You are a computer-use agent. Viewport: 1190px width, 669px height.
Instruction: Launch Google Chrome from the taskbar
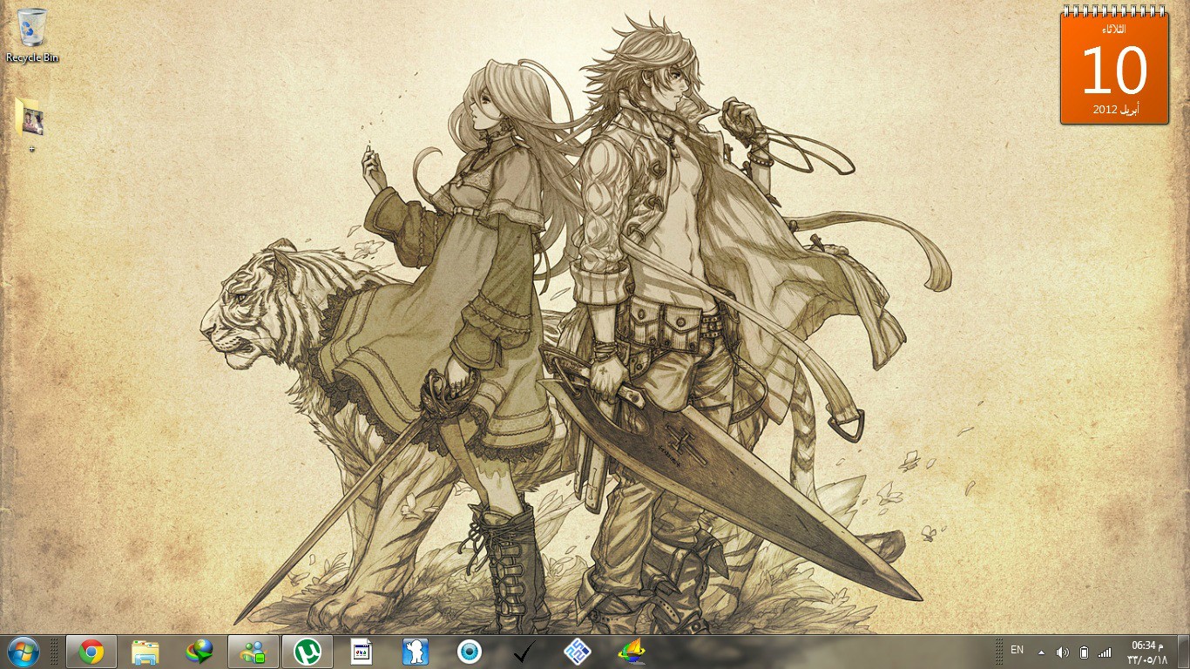91,652
